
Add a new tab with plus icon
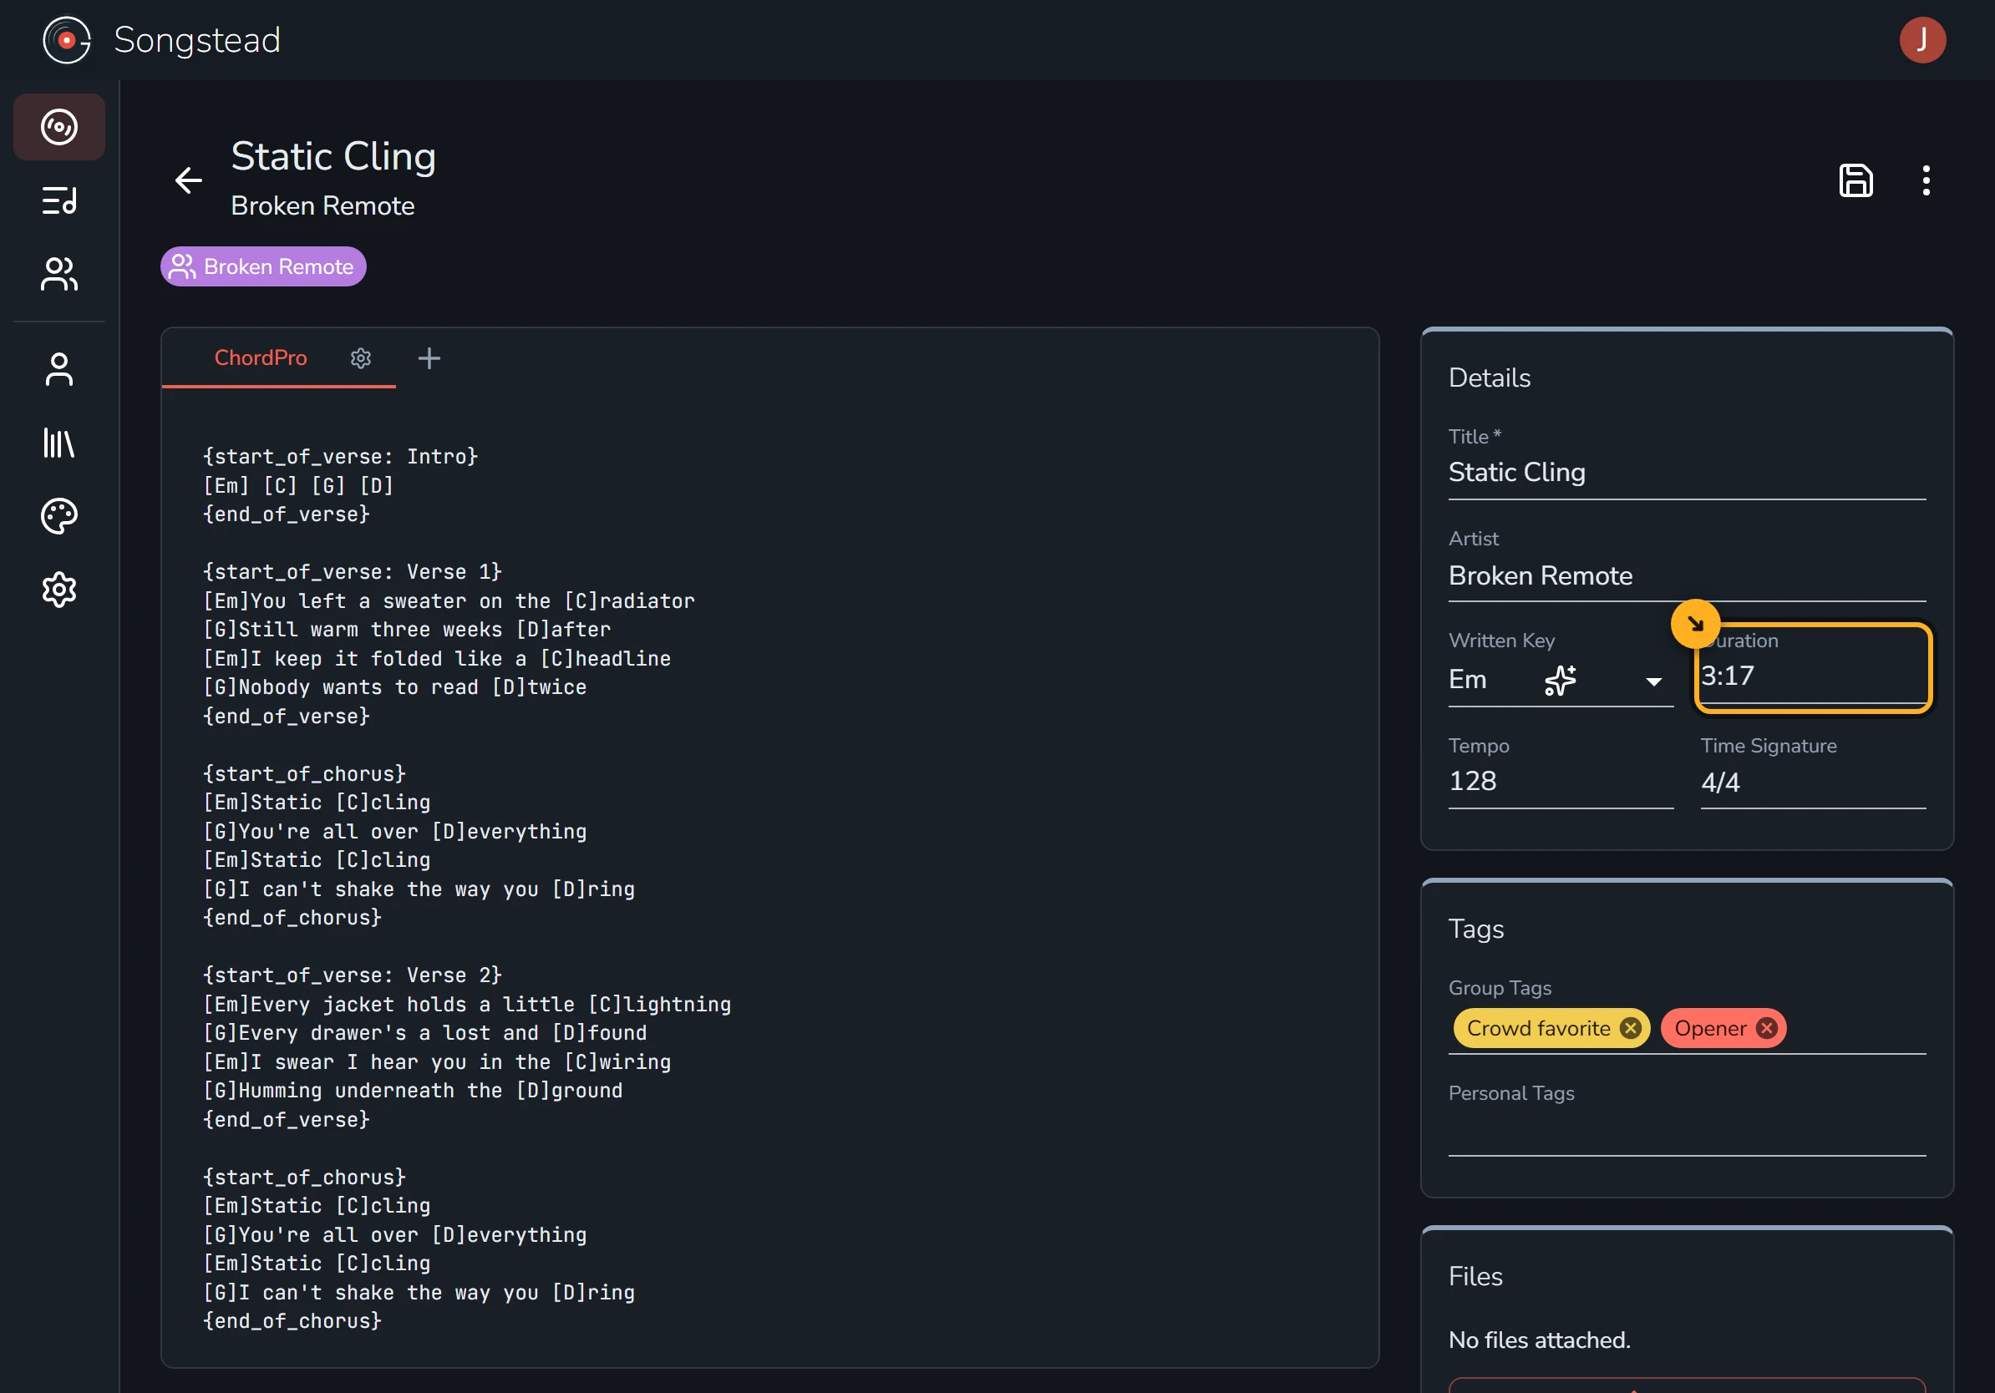(429, 357)
